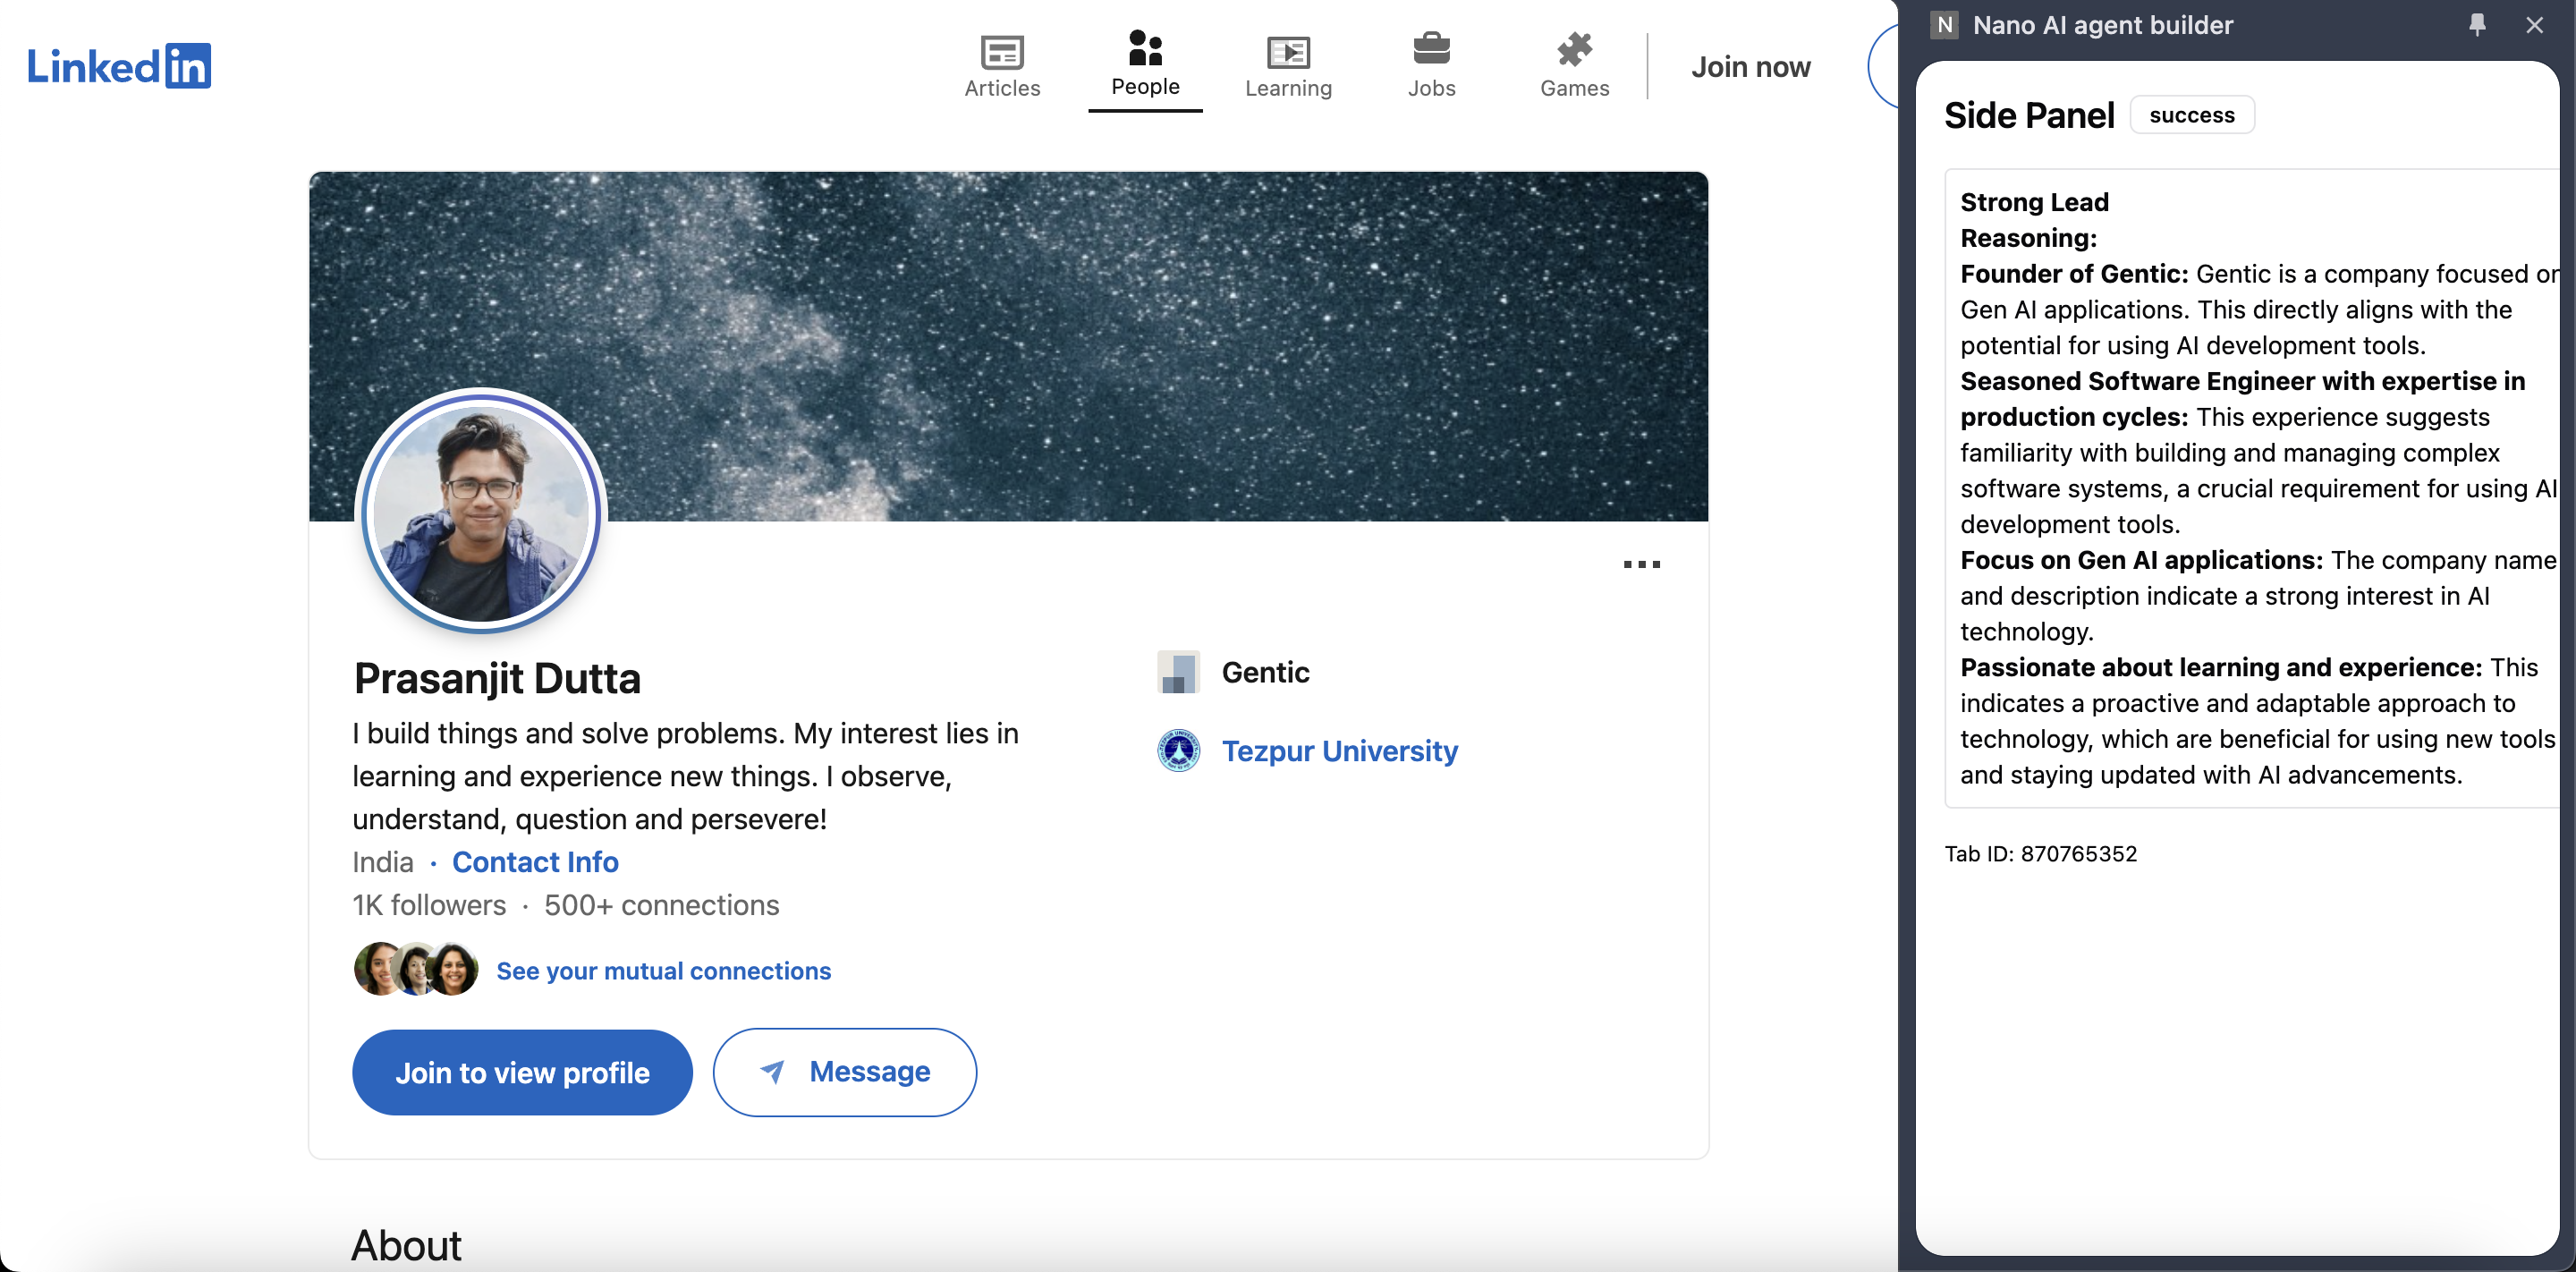The height and width of the screenshot is (1272, 2576).
Task: Click the Nano AI 'N' logo icon
Action: (1944, 25)
